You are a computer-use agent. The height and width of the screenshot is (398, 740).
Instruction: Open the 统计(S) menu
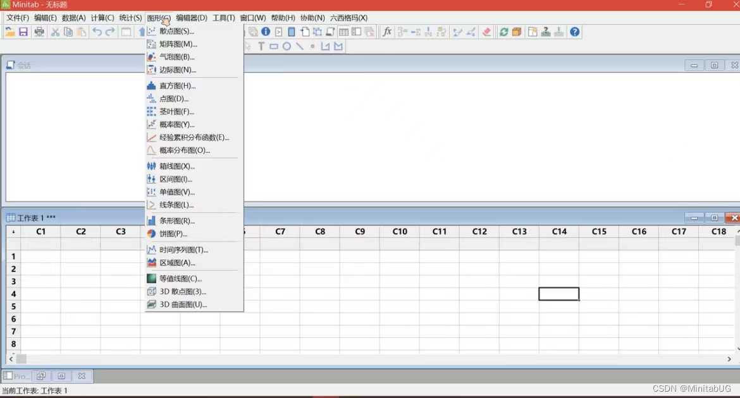coord(130,18)
